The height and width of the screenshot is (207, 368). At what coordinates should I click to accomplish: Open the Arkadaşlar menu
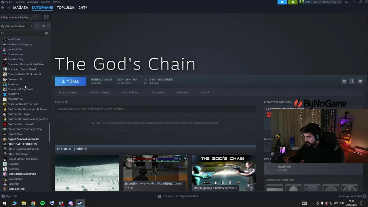click(33, 2)
